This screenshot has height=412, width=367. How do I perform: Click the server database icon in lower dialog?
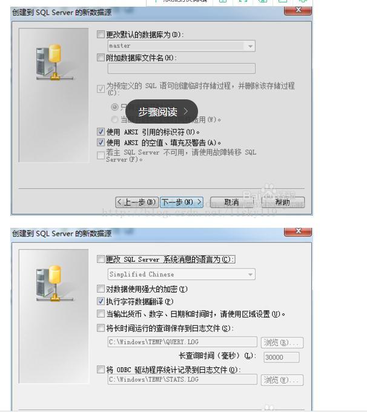(x=55, y=284)
